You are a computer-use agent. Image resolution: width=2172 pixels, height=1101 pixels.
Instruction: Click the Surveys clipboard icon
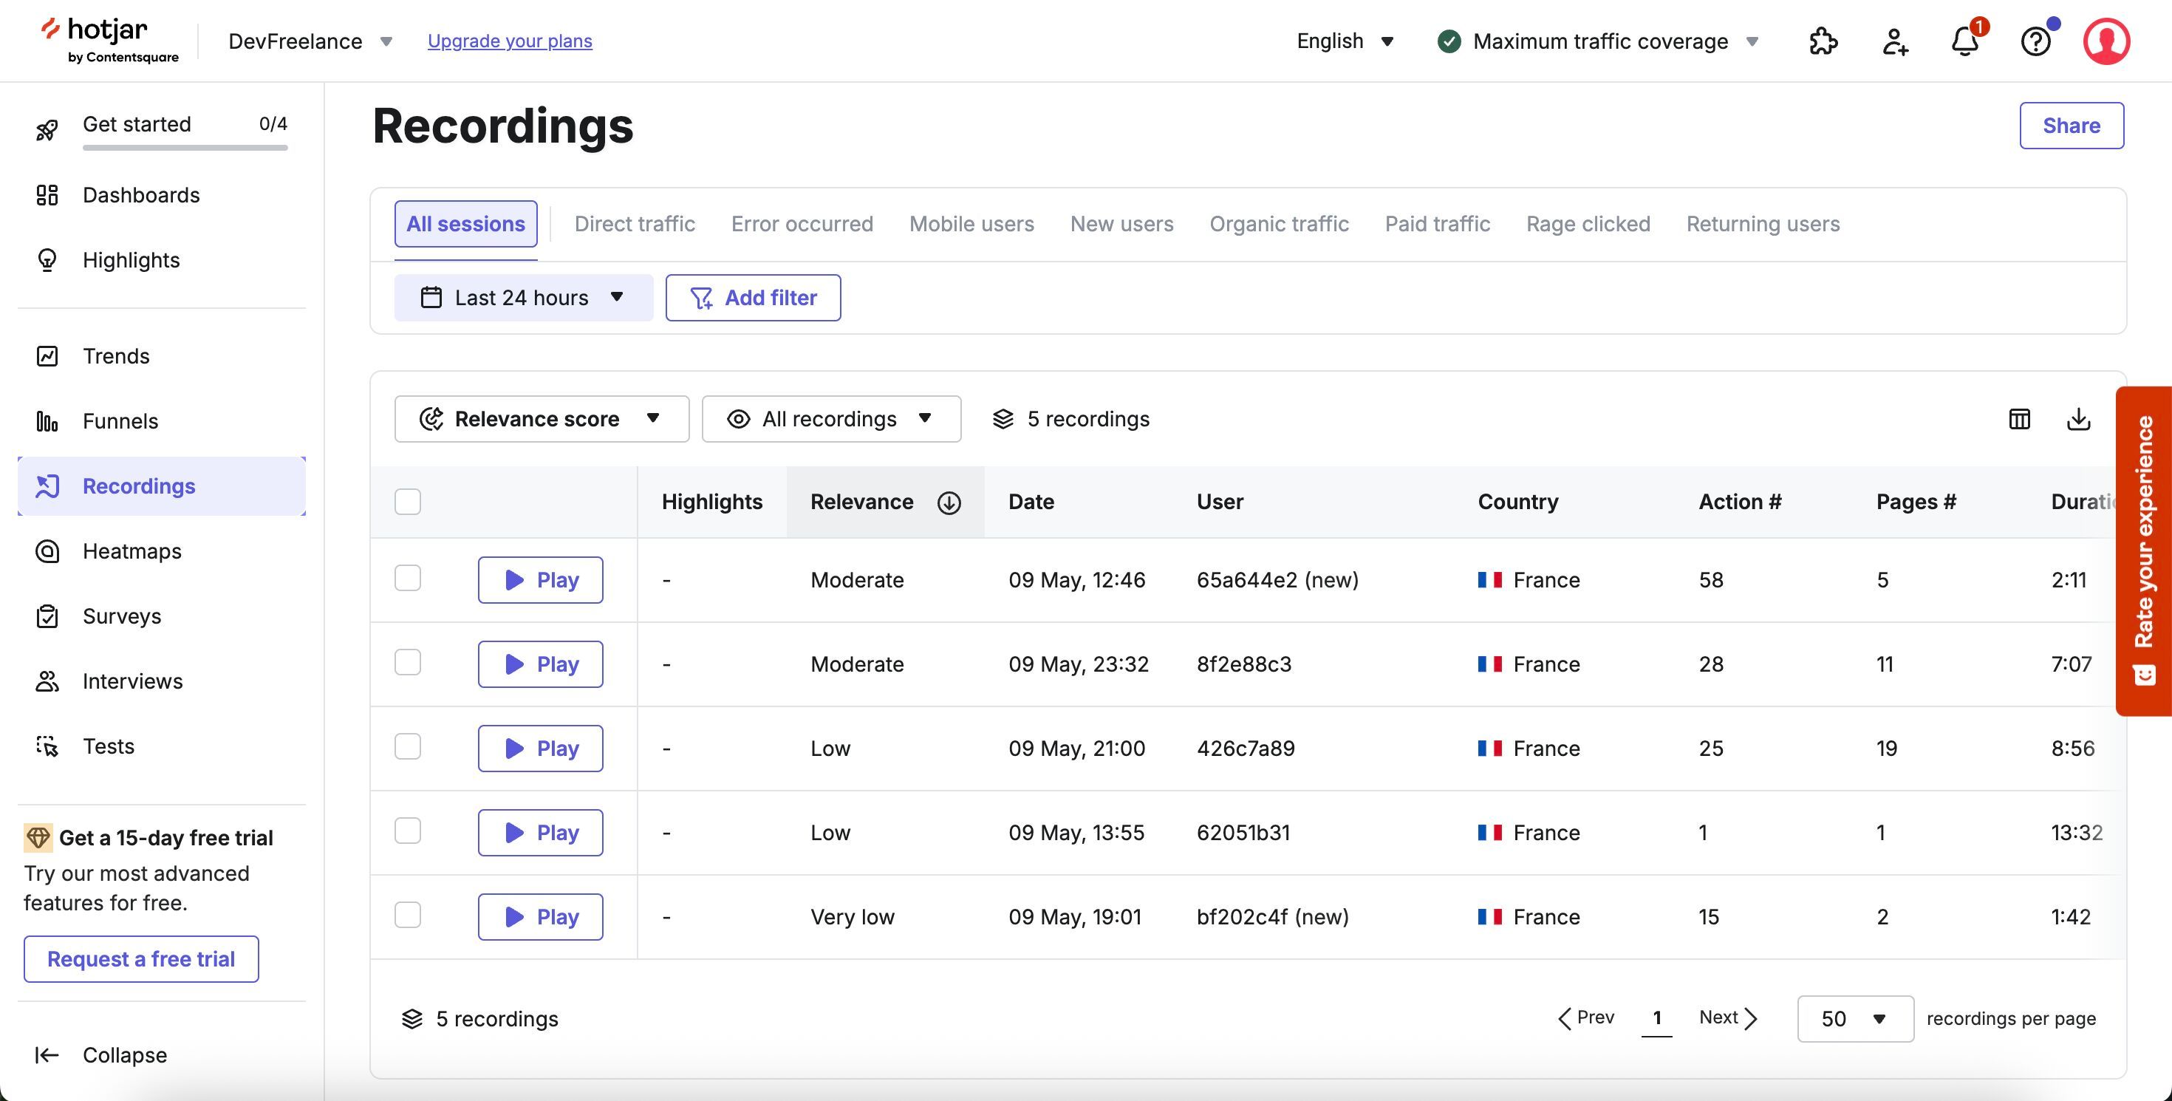47,616
